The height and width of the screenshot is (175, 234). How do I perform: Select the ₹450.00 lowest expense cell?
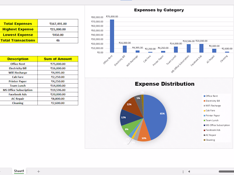[58, 35]
